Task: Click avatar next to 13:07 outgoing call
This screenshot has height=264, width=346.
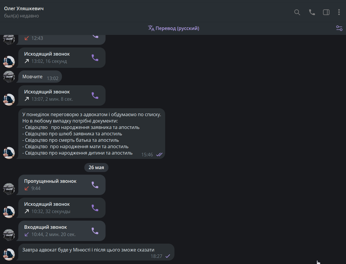Action: click(x=9, y=100)
